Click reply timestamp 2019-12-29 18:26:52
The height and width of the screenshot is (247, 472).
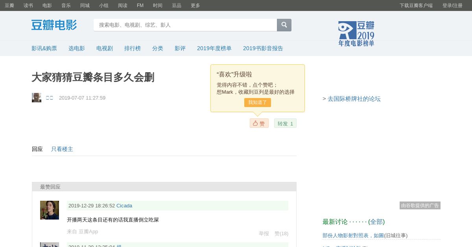coord(92,205)
